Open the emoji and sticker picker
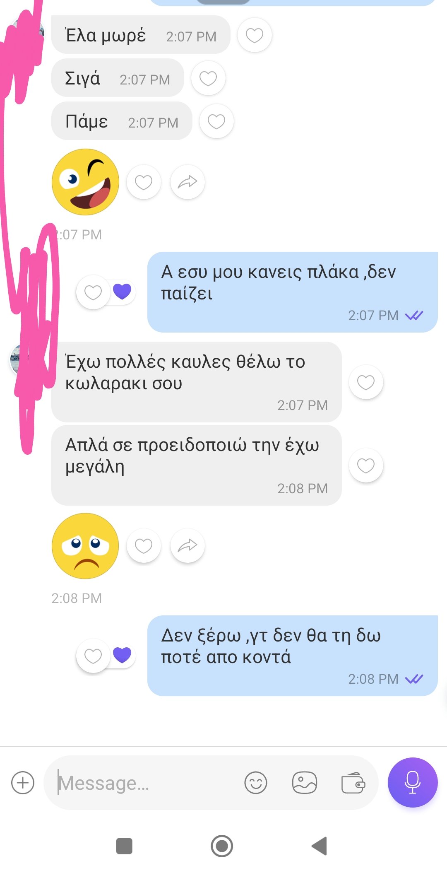Screen dimensions: 447x873 pyautogui.click(x=256, y=783)
